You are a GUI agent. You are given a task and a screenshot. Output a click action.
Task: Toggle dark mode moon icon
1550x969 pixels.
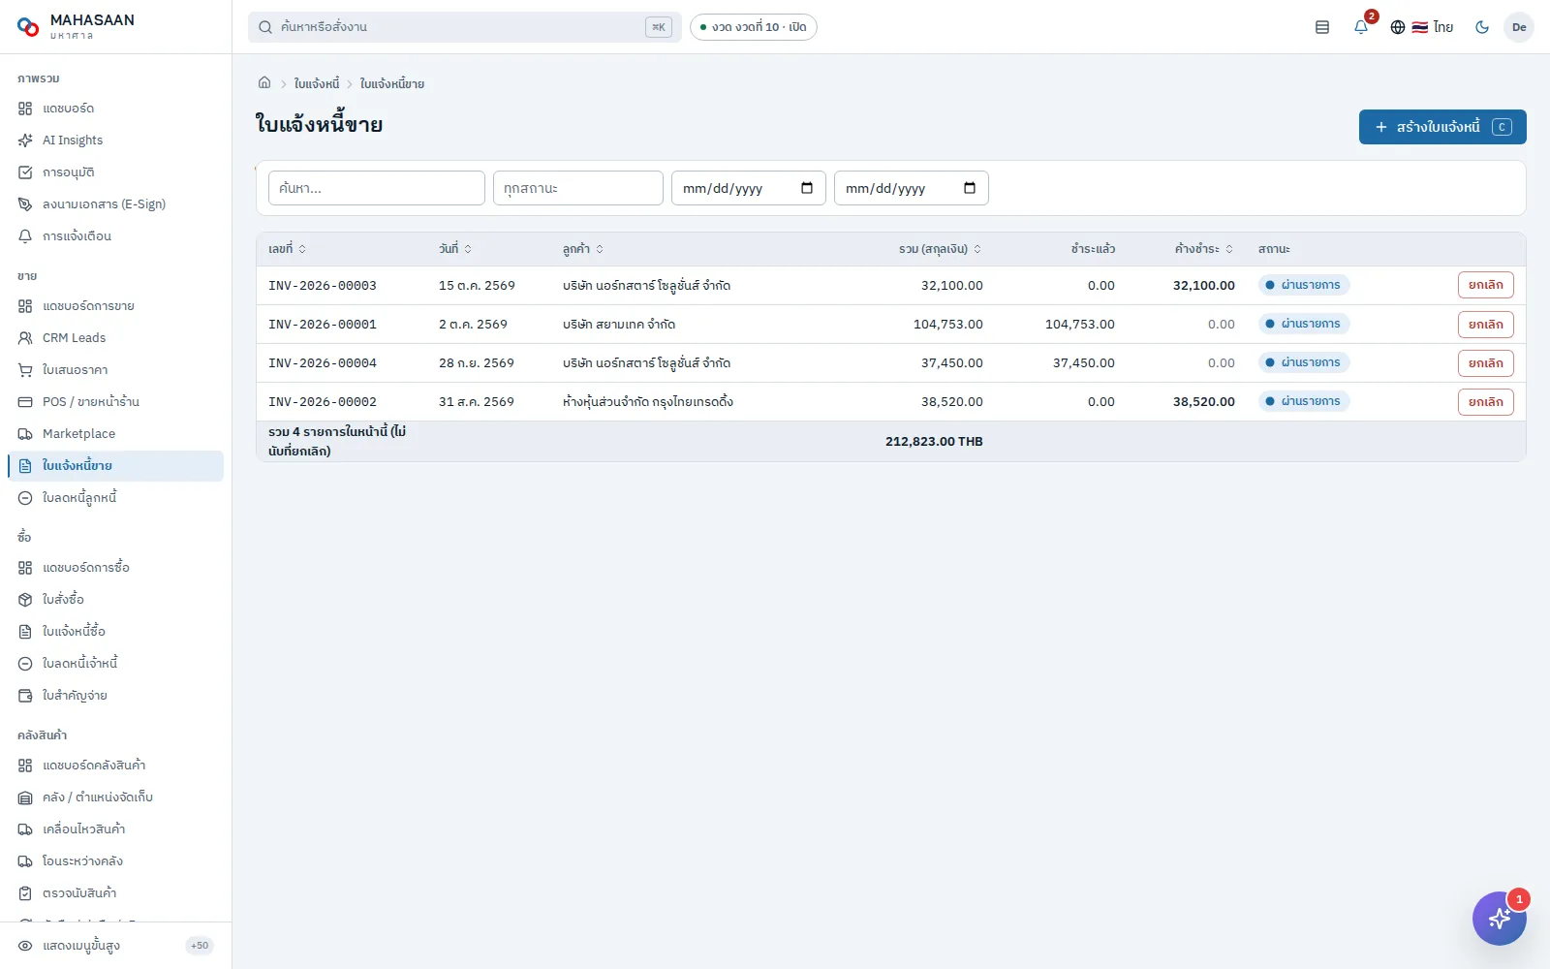[1481, 27]
